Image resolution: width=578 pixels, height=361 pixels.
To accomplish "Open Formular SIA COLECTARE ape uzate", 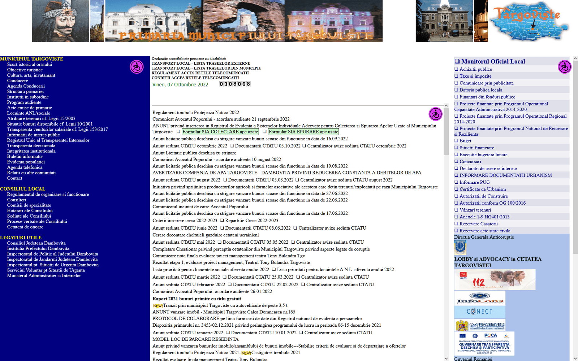I will [x=220, y=132].
